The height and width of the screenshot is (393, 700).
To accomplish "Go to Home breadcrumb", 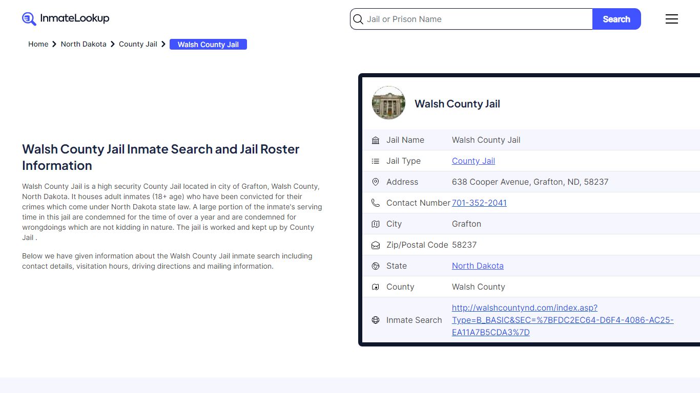I will (x=38, y=44).
